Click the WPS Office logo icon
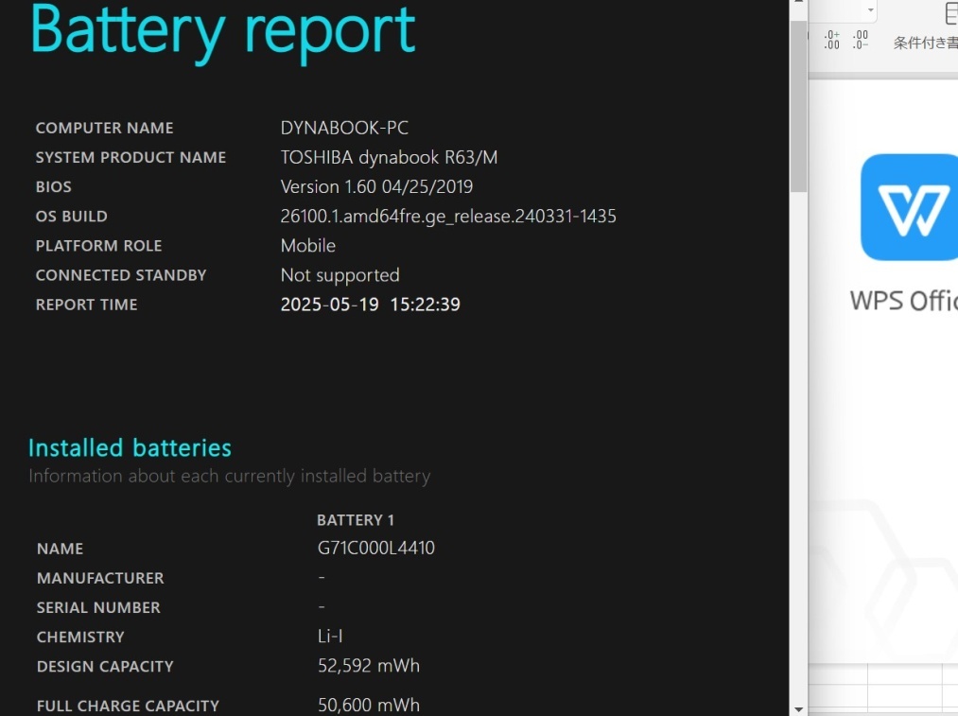 [909, 207]
